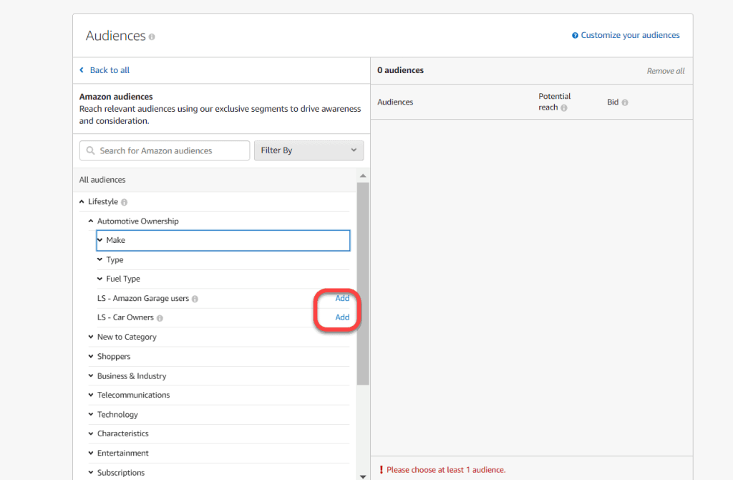This screenshot has height=480, width=733.
Task: Click info icon next to LS - Car Owners
Action: click(160, 318)
